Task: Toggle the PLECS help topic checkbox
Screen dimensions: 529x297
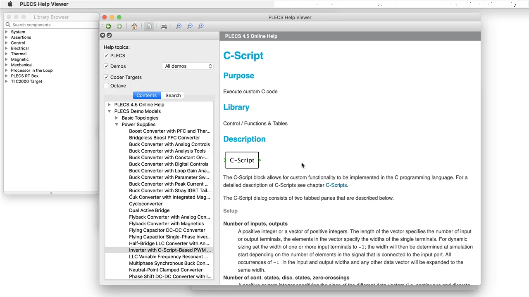Action: tap(106, 56)
